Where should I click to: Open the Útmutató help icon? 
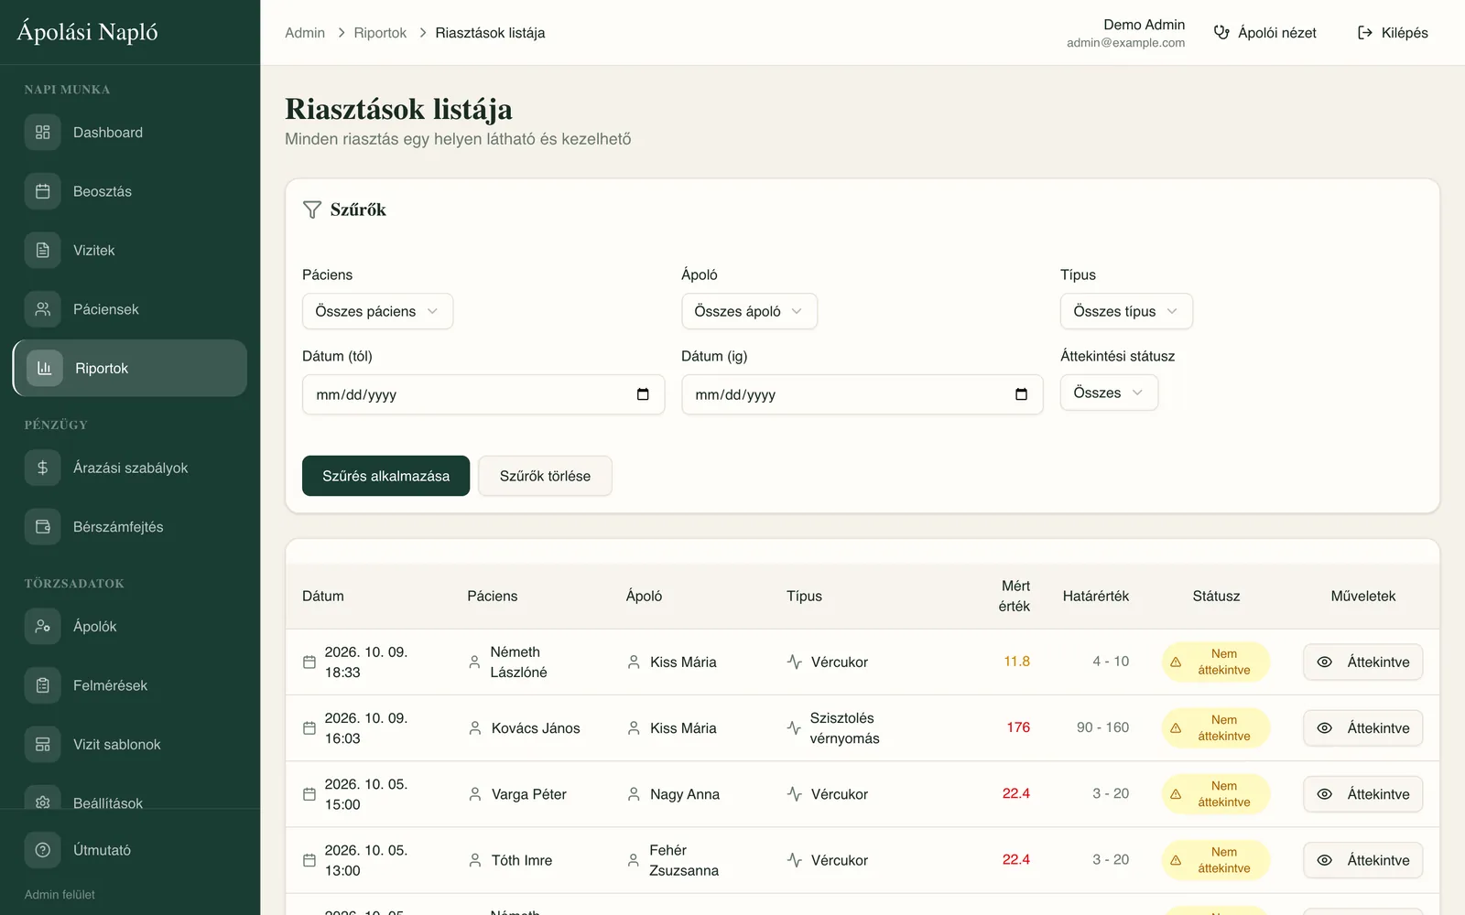tap(43, 850)
